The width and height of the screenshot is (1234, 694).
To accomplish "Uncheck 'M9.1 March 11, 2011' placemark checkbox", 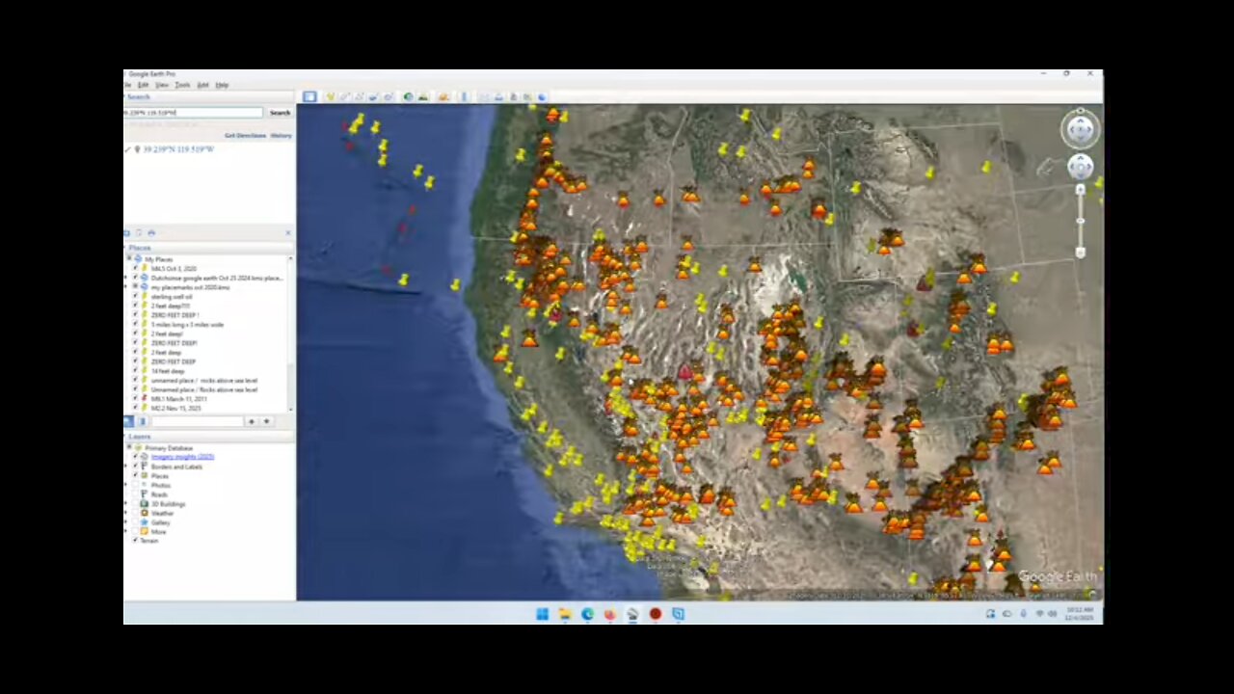I will click(135, 399).
